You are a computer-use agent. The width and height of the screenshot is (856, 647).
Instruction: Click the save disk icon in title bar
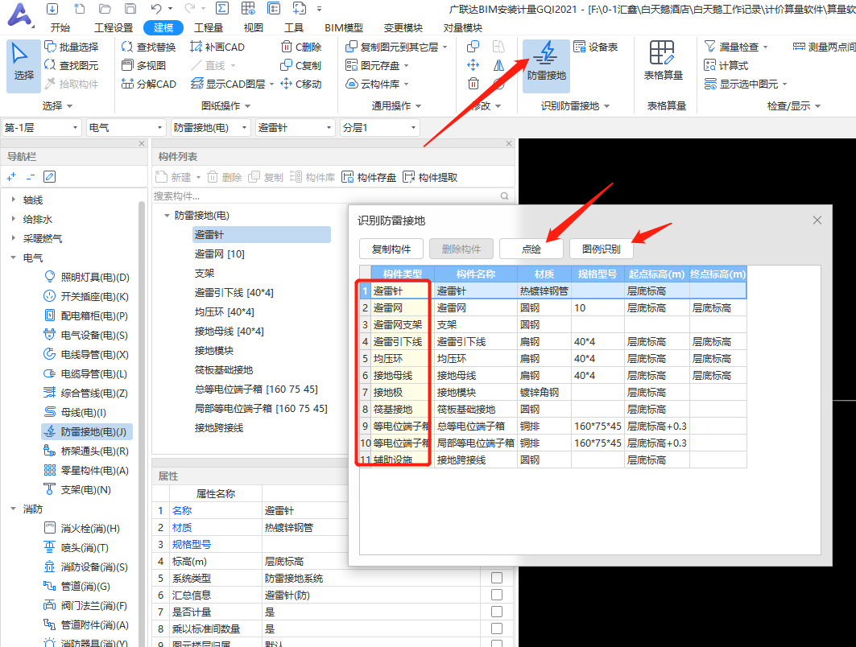point(130,9)
